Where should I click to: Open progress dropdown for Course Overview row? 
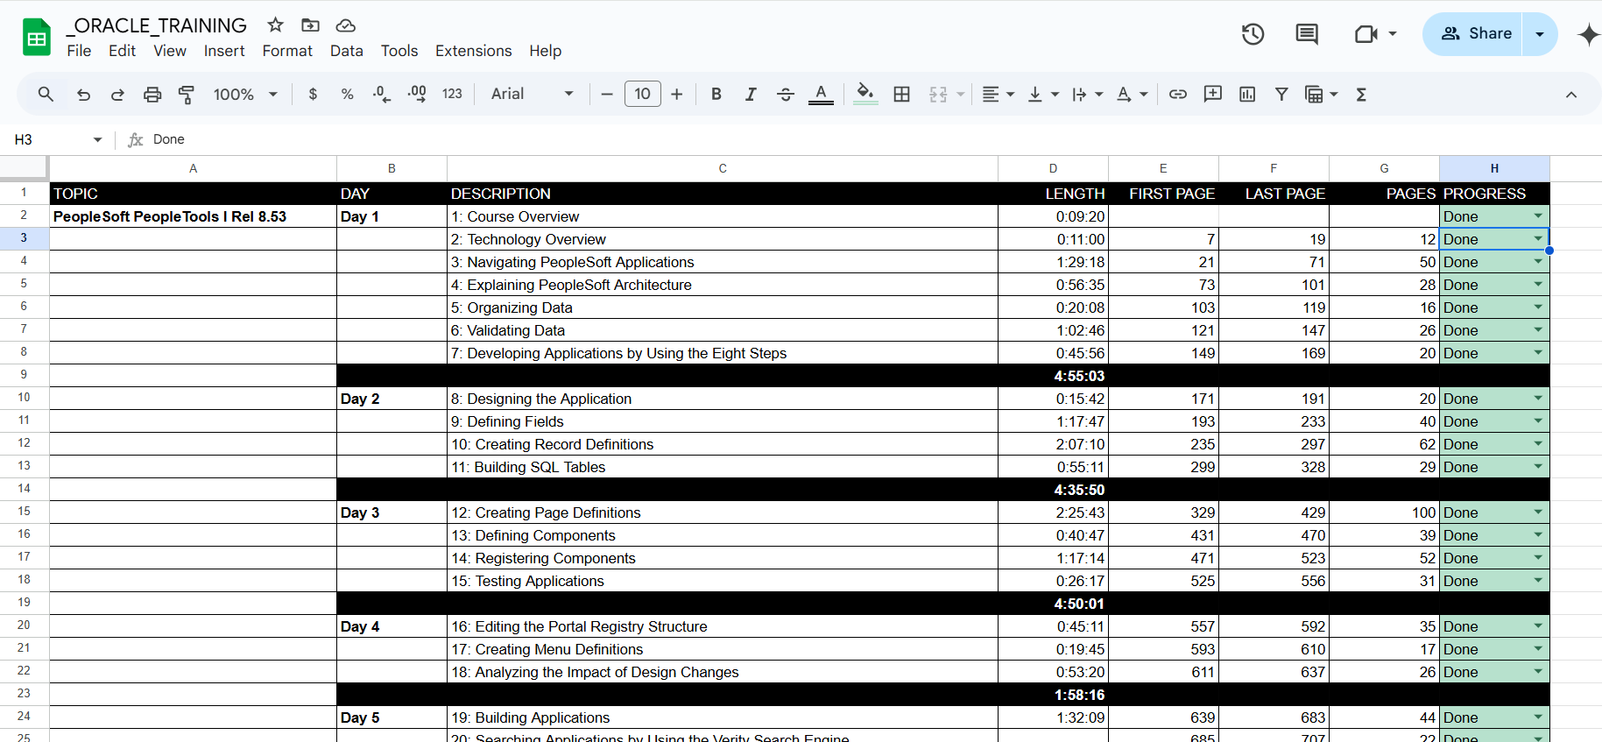click(1538, 216)
